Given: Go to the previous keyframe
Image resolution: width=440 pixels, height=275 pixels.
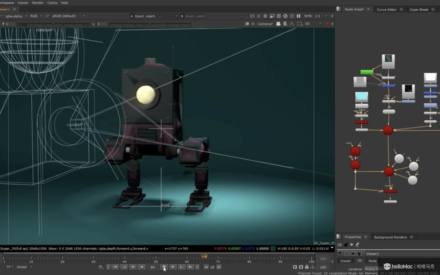Looking at the screenshot, I should tap(124, 267).
